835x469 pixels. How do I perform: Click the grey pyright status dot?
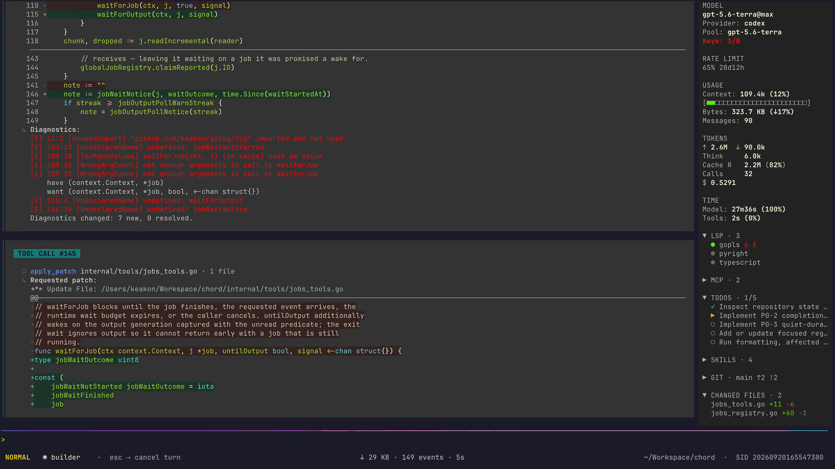(713, 254)
